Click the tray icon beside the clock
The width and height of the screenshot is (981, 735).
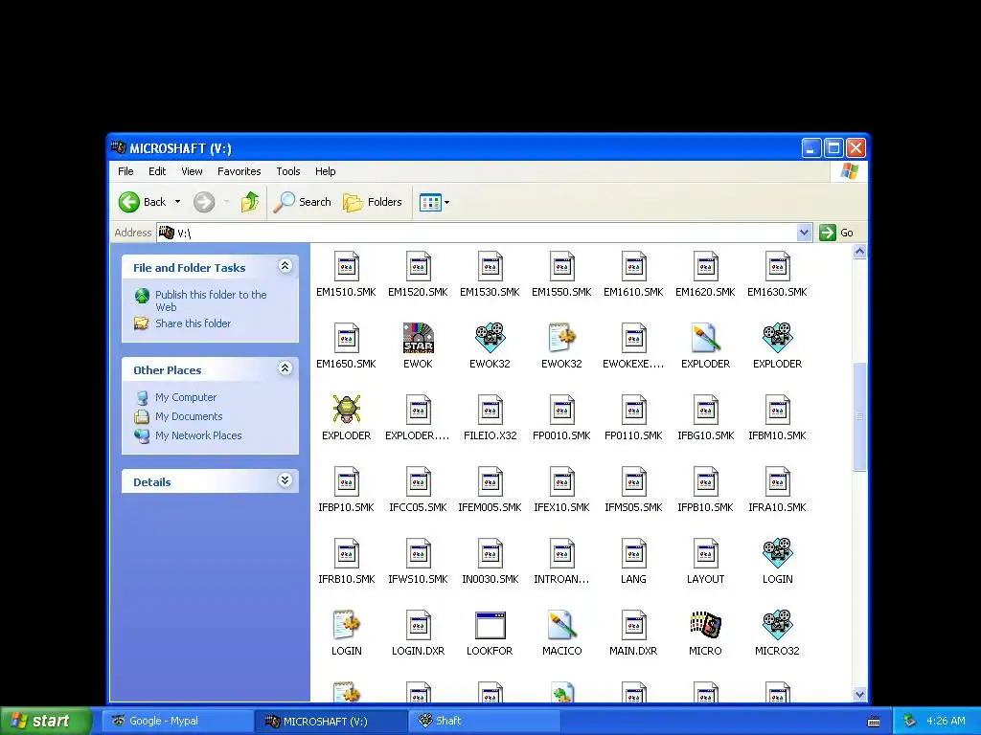pos(910,722)
